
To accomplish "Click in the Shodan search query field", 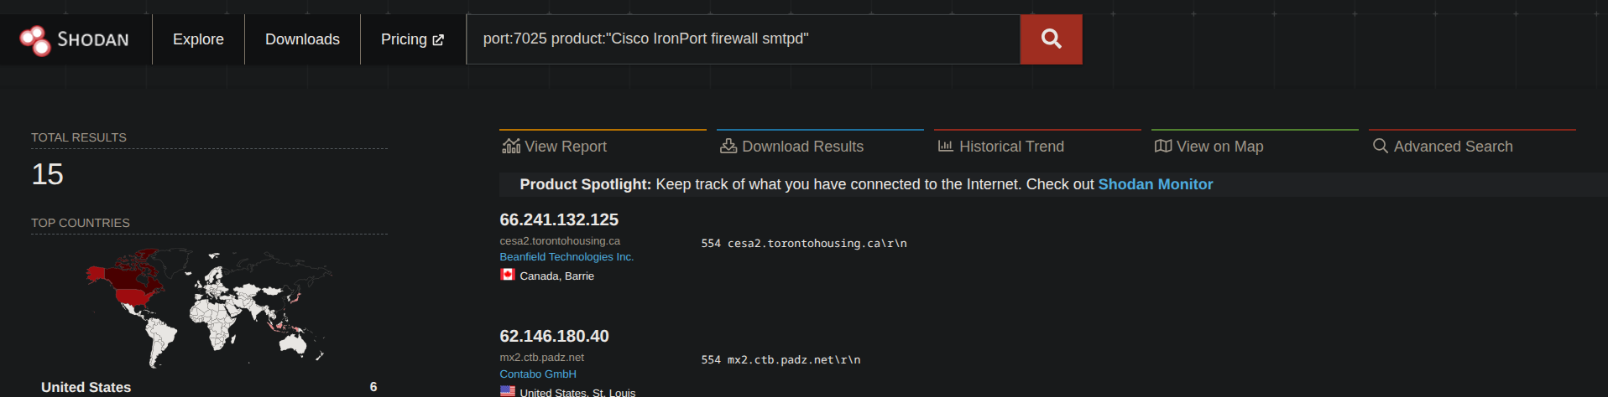I will (x=743, y=39).
